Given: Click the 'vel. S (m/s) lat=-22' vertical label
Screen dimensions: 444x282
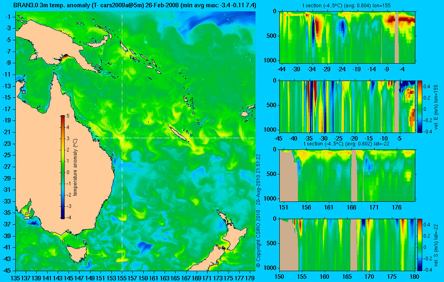Looking at the screenshot, I should tap(436, 245).
